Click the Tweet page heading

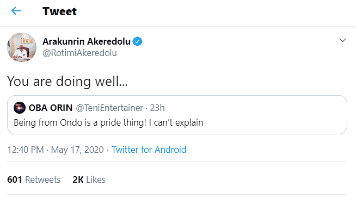(59, 11)
